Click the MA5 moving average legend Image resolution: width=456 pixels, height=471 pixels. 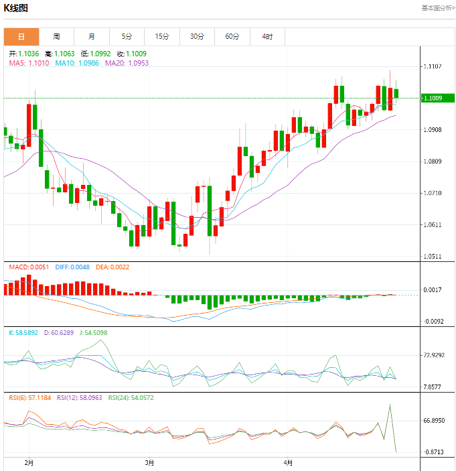pyautogui.click(x=29, y=63)
